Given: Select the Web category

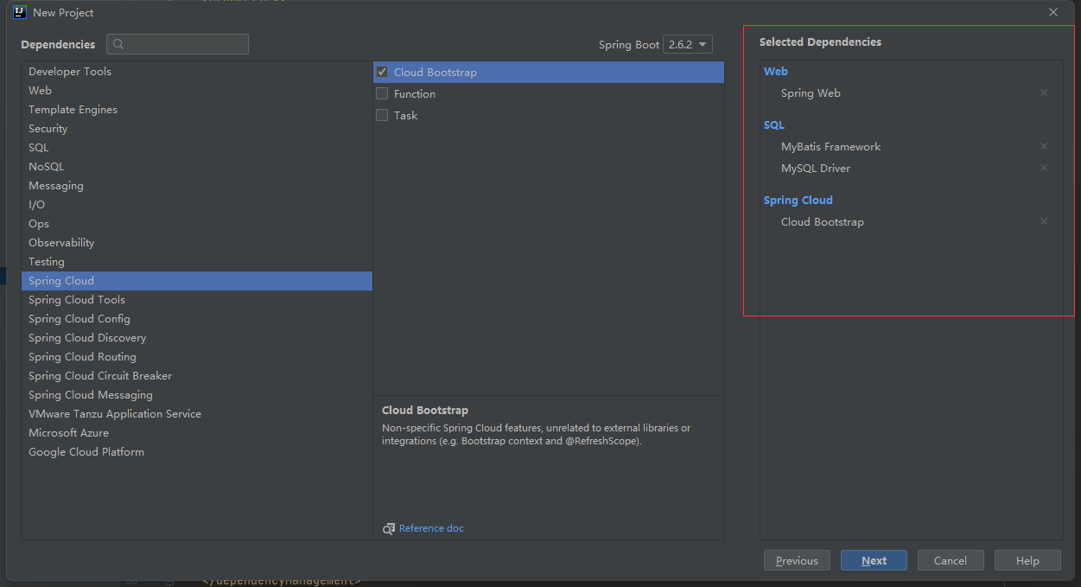Looking at the screenshot, I should coord(197,91).
